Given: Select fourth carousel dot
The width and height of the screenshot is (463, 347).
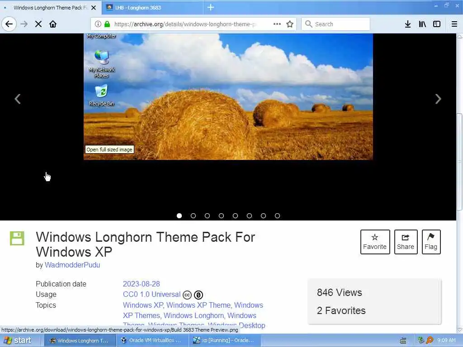Looking at the screenshot, I should [221, 216].
